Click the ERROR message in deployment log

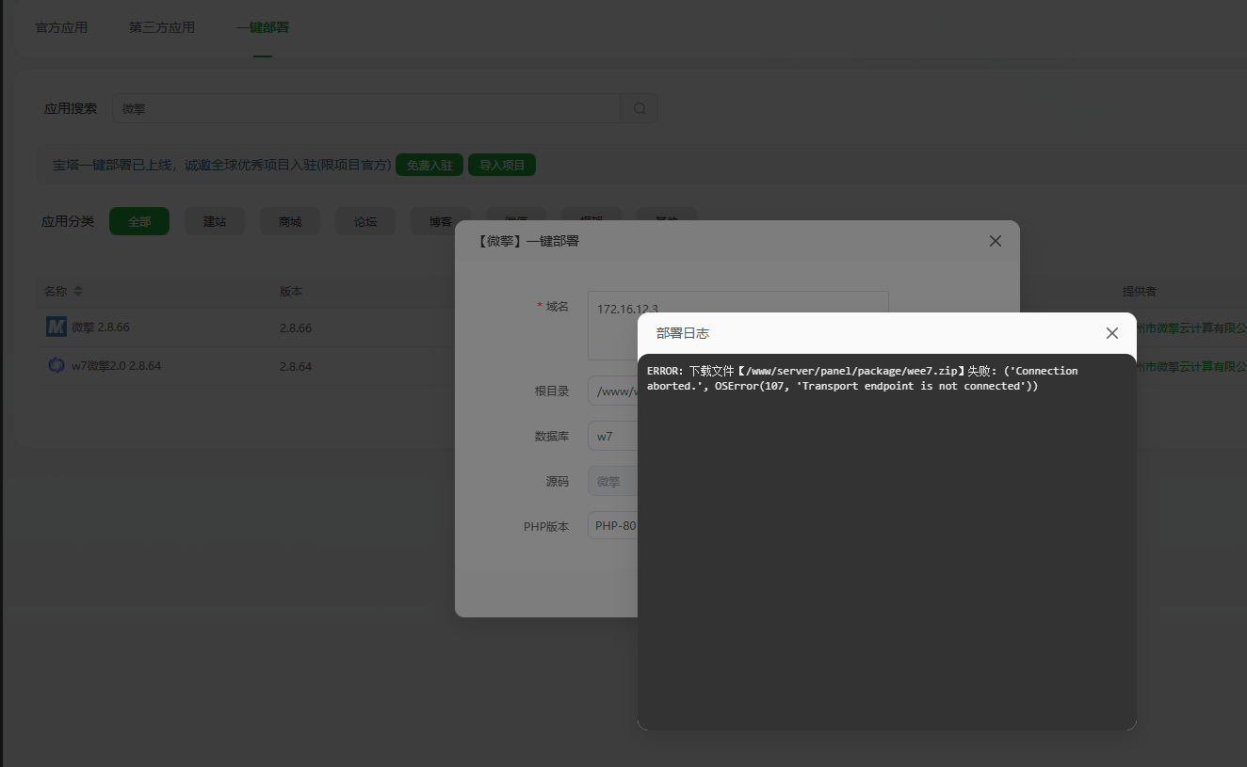pyautogui.click(x=863, y=378)
